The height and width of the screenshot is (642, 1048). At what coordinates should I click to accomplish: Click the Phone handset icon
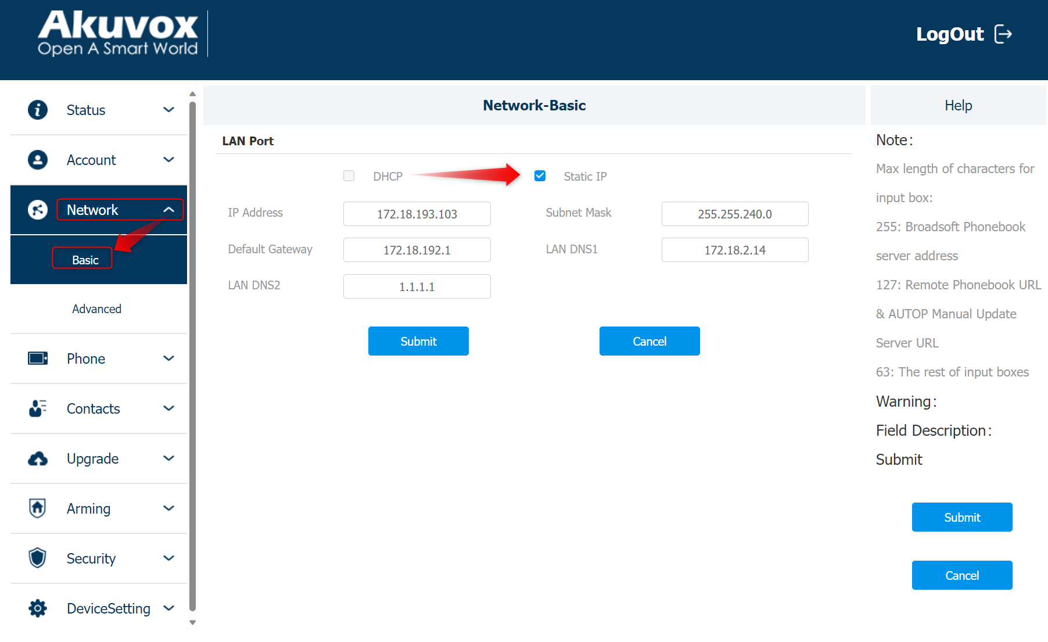coord(37,358)
